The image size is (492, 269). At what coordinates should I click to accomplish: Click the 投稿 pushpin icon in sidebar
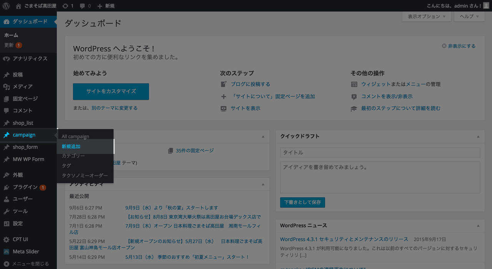coord(6,75)
